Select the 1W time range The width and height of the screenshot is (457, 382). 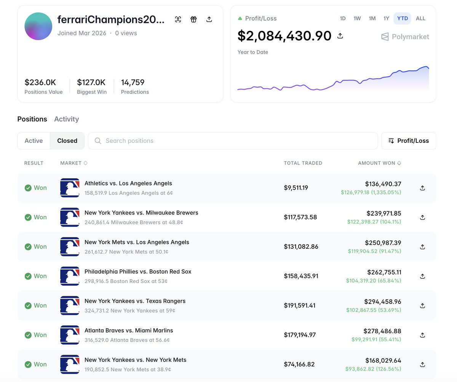[357, 18]
